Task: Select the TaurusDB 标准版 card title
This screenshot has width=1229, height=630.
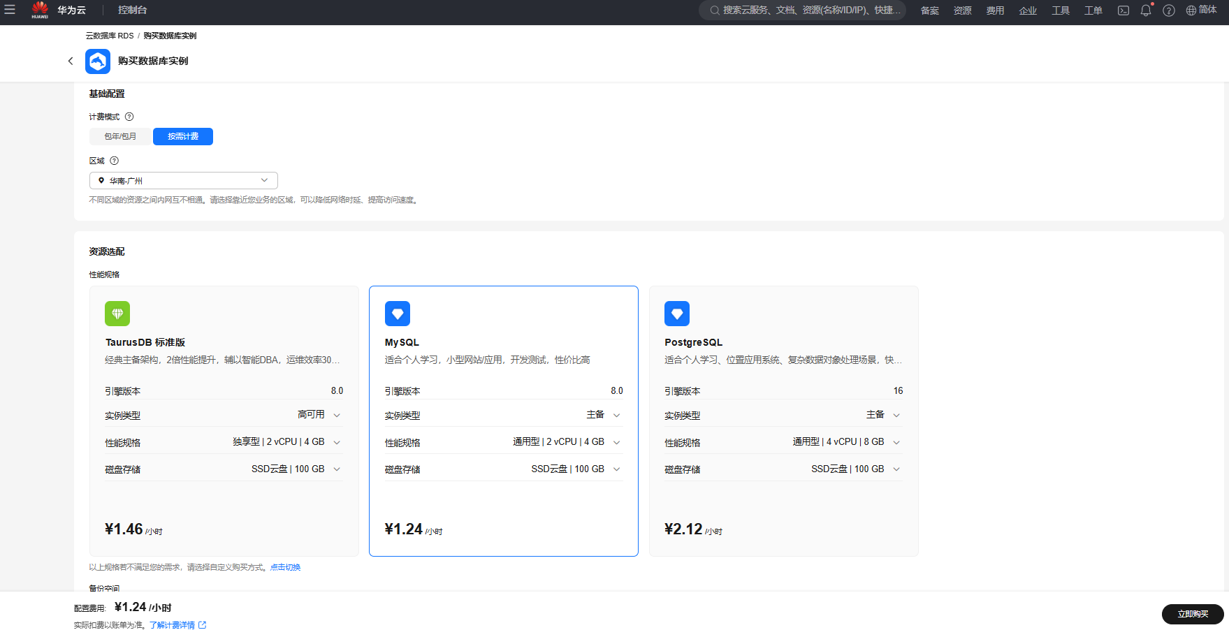Action: pos(145,342)
